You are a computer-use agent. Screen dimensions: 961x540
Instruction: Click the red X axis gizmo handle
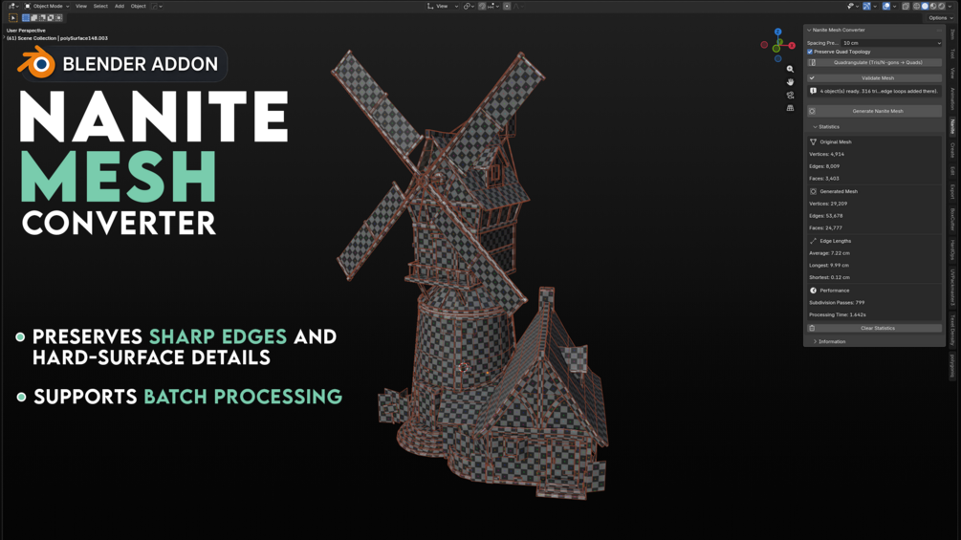tap(792, 45)
